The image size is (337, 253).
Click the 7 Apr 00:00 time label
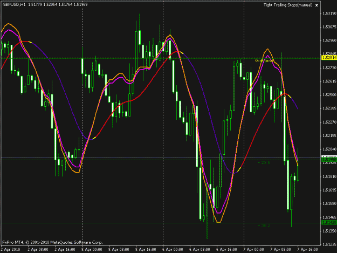point(253,250)
